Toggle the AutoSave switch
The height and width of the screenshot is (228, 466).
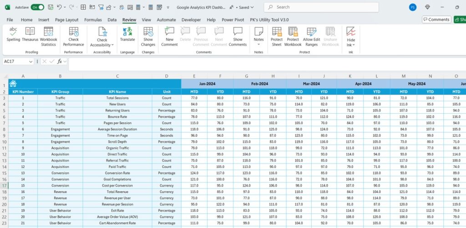[37, 7]
